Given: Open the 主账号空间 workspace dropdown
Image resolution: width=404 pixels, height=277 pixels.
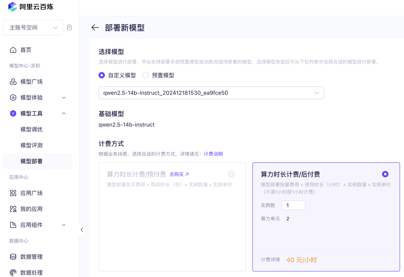Looking at the screenshot, I should pos(33,28).
